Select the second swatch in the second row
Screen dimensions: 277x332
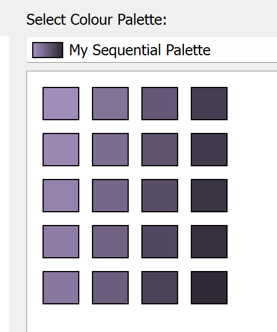(110, 150)
